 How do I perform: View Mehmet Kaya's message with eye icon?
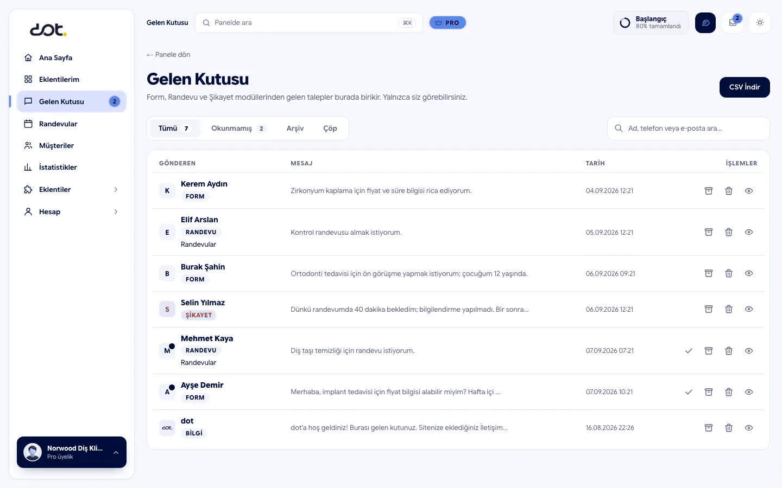point(749,351)
